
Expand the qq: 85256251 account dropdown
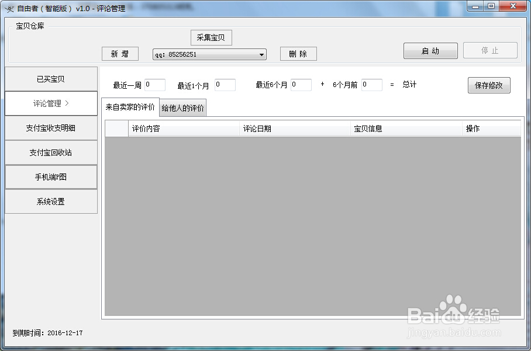click(261, 54)
